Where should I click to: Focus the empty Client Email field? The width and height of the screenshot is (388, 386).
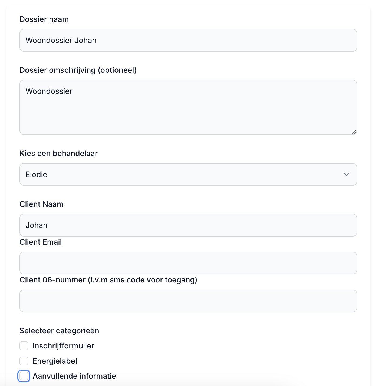click(188, 263)
